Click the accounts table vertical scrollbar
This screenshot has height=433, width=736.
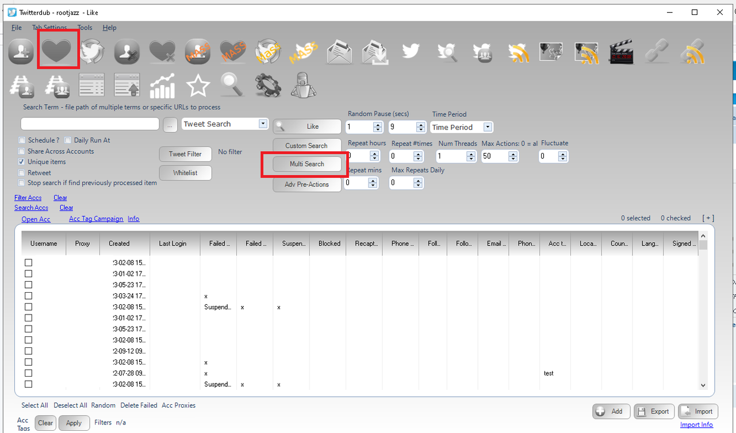(x=703, y=311)
